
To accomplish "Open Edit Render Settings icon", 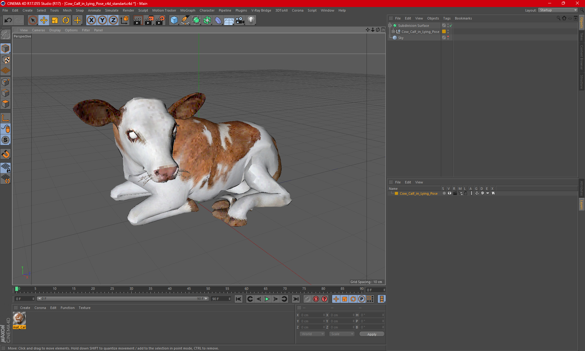I will tap(160, 20).
